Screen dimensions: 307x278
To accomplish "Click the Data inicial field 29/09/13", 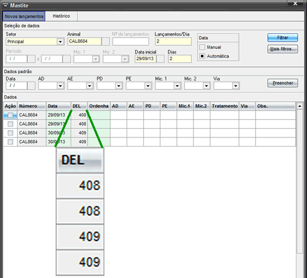I will click(x=146, y=59).
